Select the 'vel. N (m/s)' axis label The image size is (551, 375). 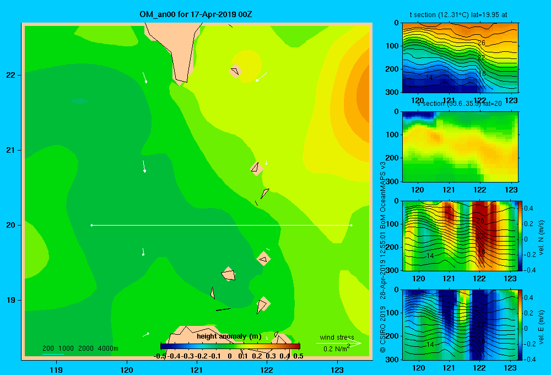point(541,238)
